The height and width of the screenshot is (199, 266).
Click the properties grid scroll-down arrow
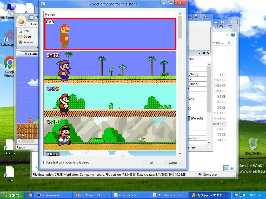pyautogui.click(x=209, y=143)
